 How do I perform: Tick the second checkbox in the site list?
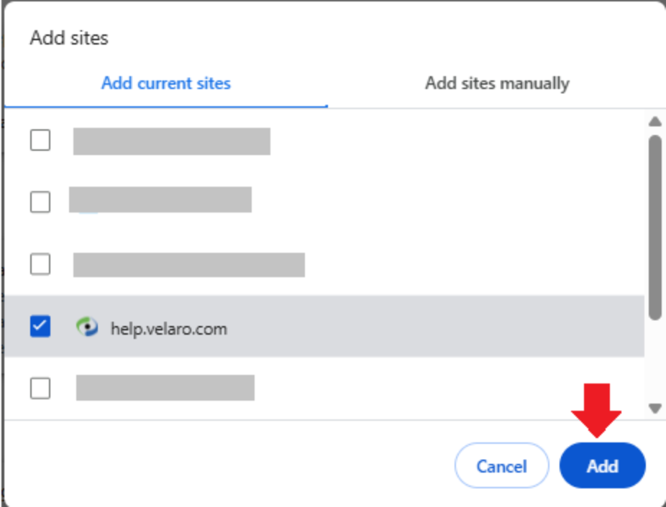(40, 202)
